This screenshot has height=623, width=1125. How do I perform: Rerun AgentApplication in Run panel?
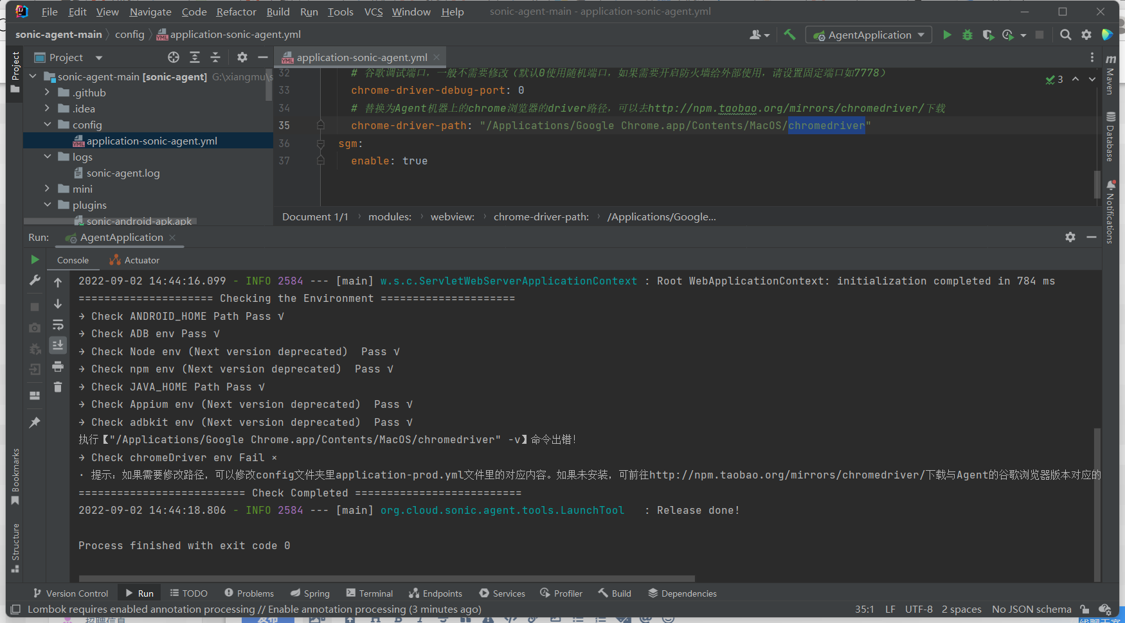click(35, 259)
